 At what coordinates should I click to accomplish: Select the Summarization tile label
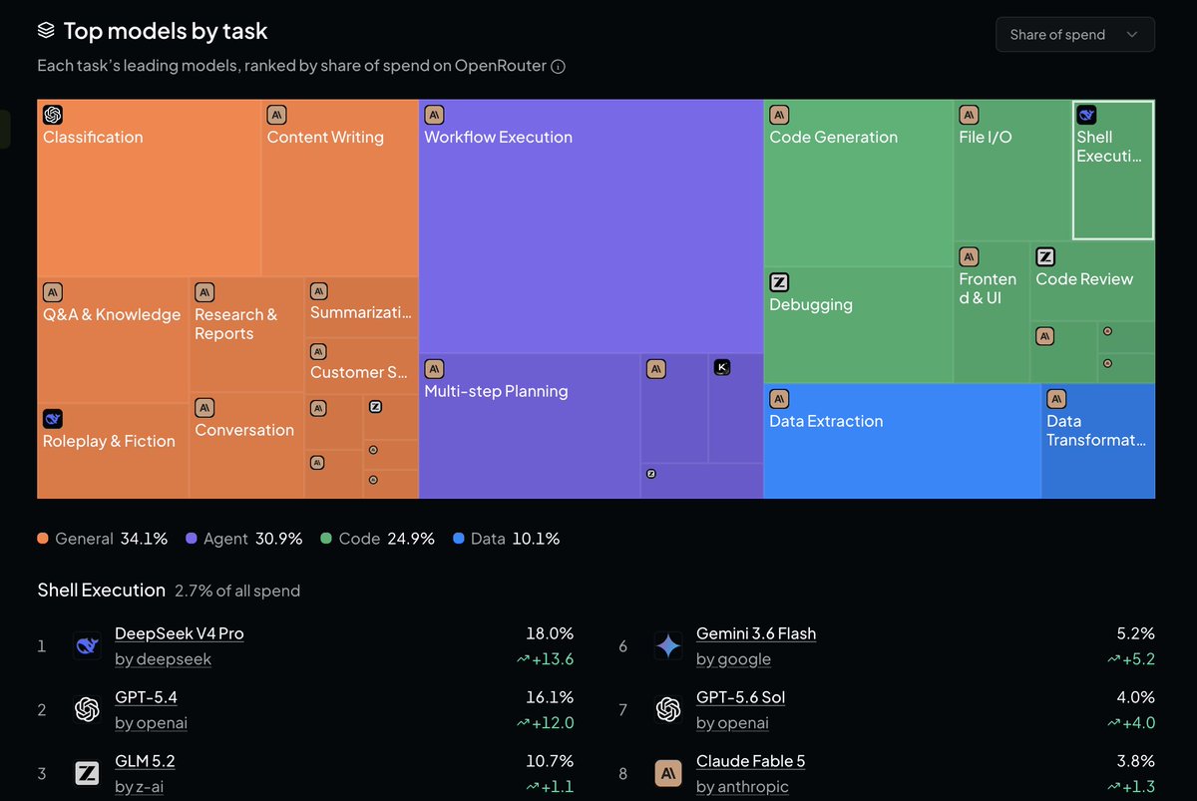tap(360, 312)
